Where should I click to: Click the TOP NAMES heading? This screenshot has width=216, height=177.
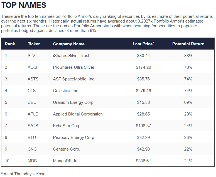coord(24,5)
